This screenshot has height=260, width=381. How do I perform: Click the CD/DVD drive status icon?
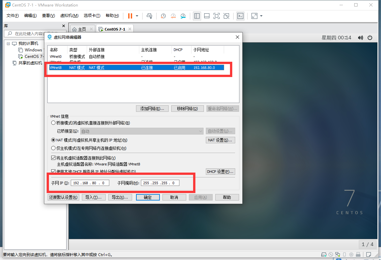pyautogui.click(x=331, y=254)
